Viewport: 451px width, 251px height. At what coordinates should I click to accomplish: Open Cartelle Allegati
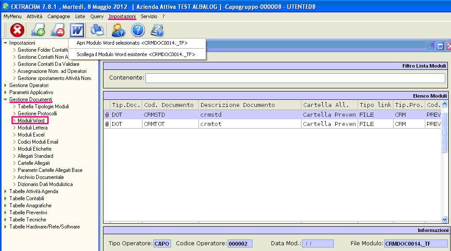click(x=34, y=163)
